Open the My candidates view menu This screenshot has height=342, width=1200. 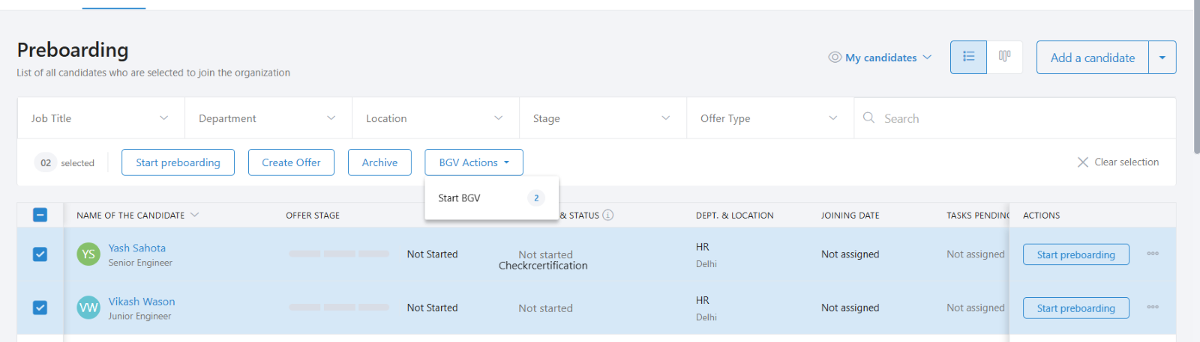(x=880, y=58)
